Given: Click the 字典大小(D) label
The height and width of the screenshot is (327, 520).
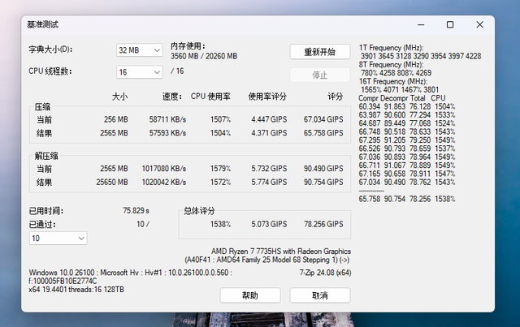Looking at the screenshot, I should click(x=50, y=49).
